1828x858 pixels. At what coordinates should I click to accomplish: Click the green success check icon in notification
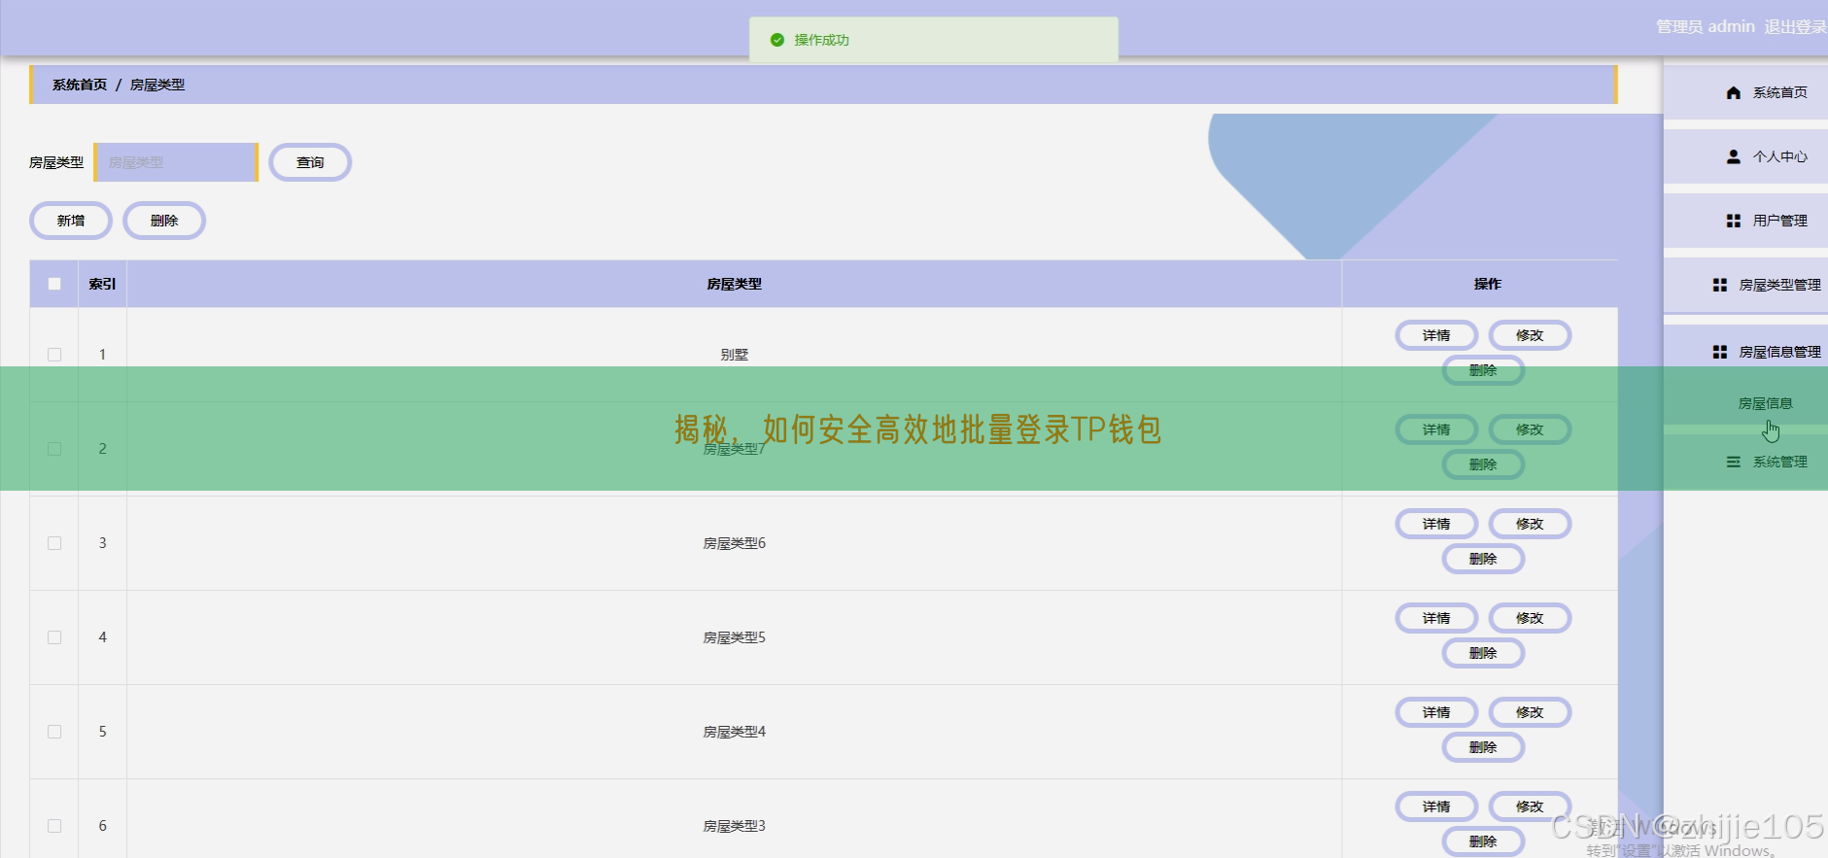(776, 40)
